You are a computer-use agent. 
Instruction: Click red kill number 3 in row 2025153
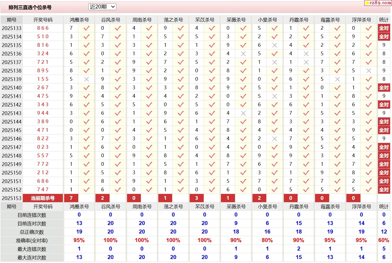[197, 198]
